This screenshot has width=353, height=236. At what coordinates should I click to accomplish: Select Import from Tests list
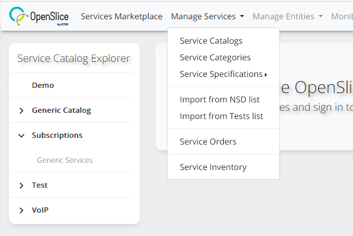(221, 116)
